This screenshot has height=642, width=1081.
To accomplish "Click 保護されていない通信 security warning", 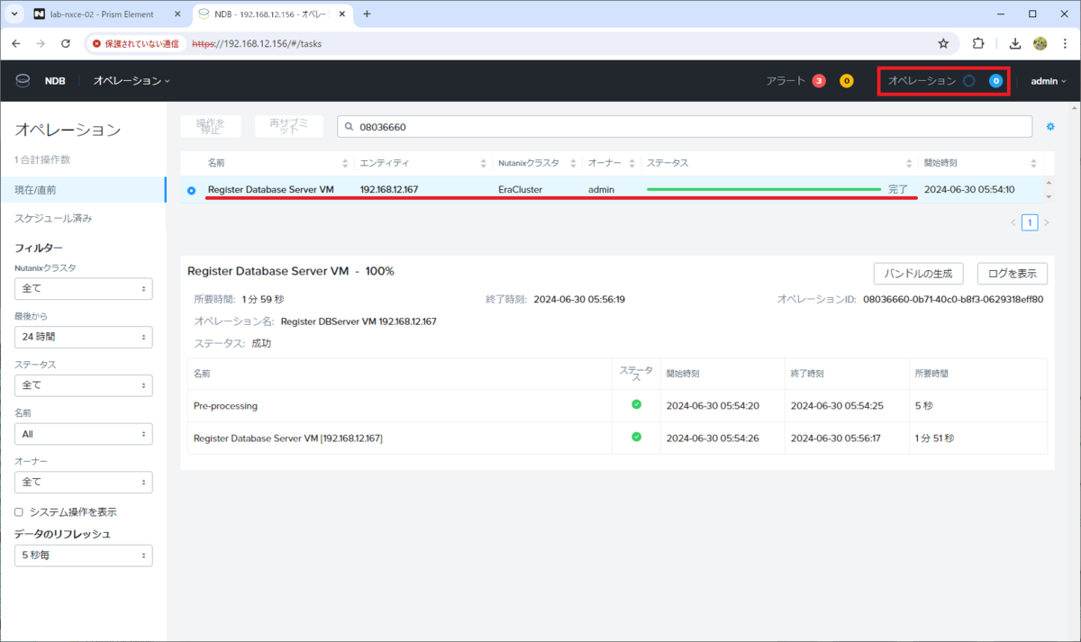I will pyautogui.click(x=135, y=43).
